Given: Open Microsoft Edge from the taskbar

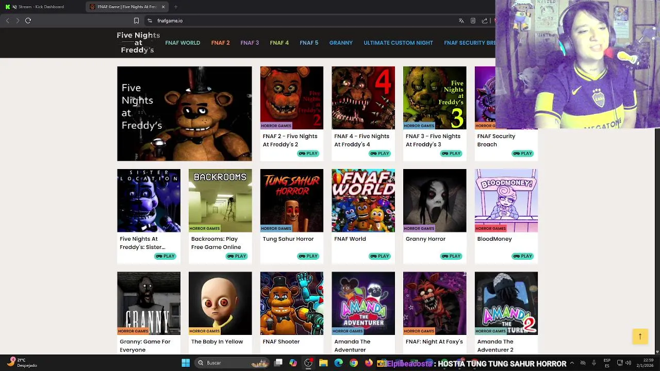Looking at the screenshot, I should click(338, 363).
